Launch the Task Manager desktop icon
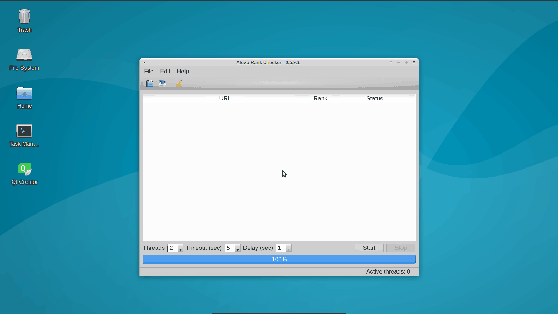This screenshot has height=314, width=558. click(24, 135)
